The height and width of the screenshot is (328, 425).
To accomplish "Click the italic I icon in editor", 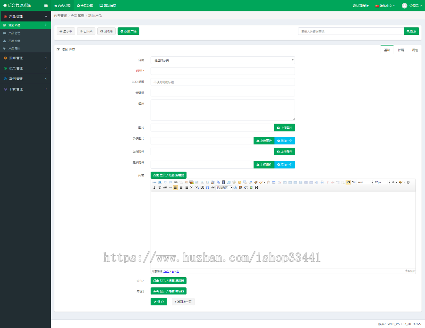I will tap(154, 188).
